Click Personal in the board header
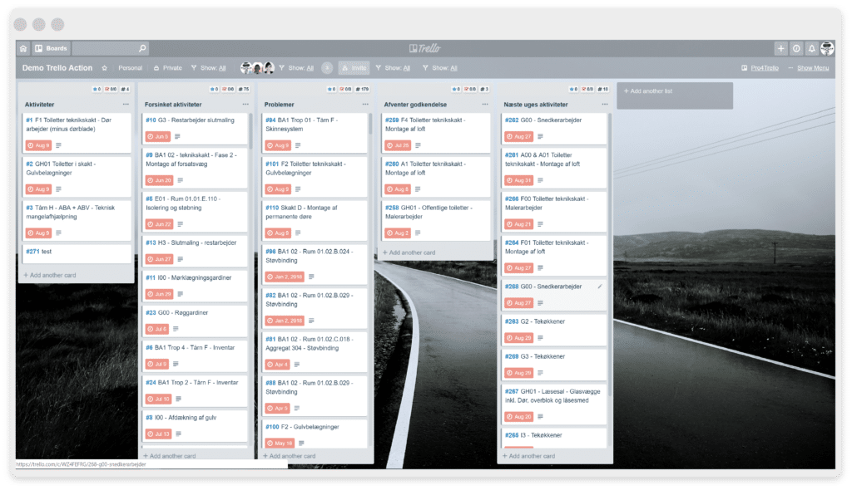The image size is (852, 490). [131, 68]
